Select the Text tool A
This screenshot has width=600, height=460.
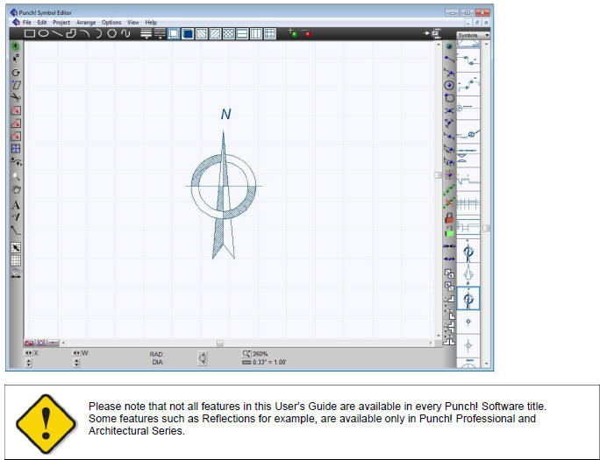[16, 205]
